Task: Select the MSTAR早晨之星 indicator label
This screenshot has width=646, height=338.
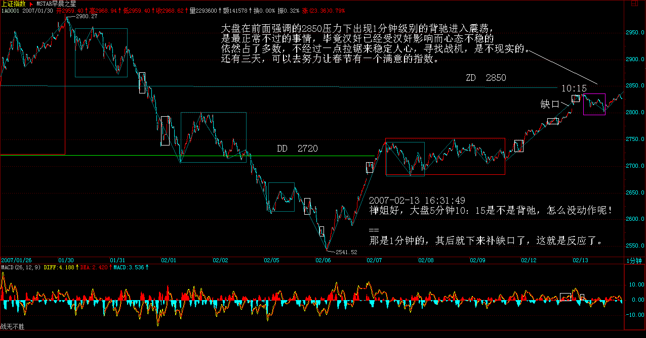Action: pos(56,4)
